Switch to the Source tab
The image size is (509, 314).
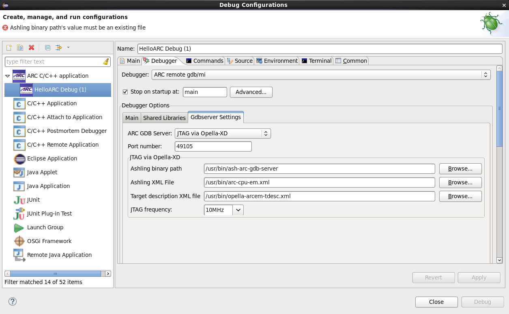[240, 61]
